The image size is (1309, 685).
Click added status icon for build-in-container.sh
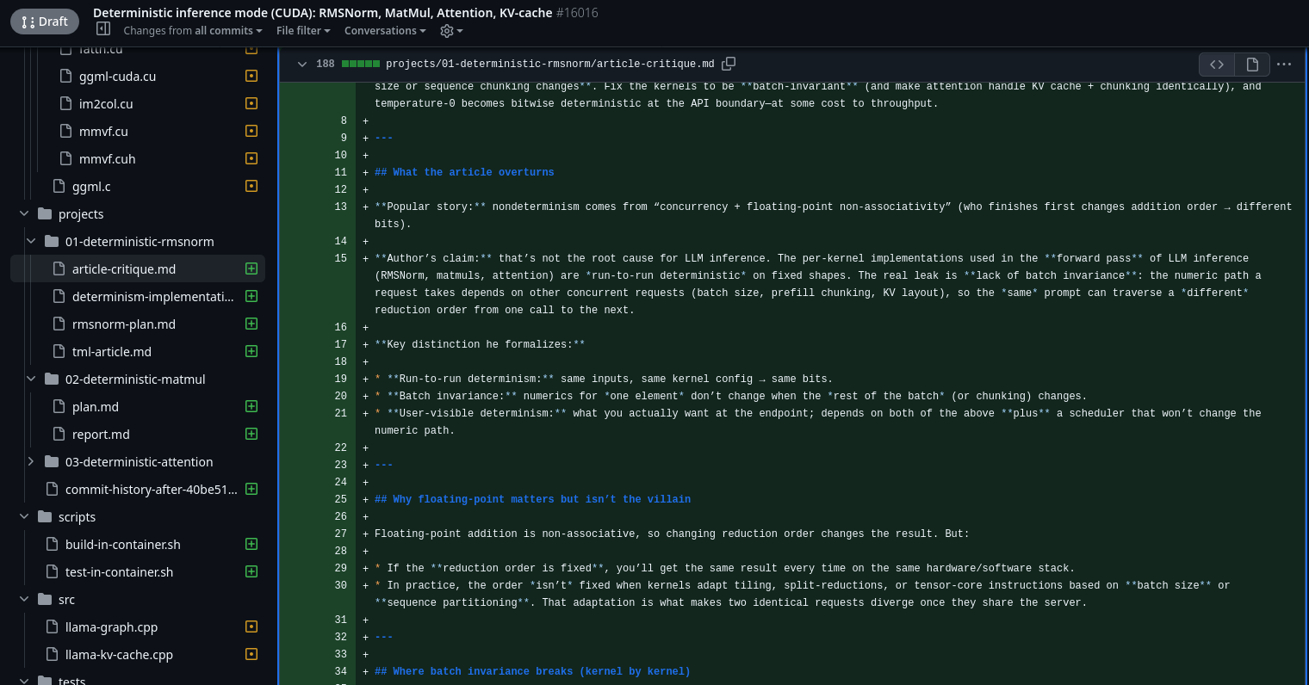tap(251, 545)
